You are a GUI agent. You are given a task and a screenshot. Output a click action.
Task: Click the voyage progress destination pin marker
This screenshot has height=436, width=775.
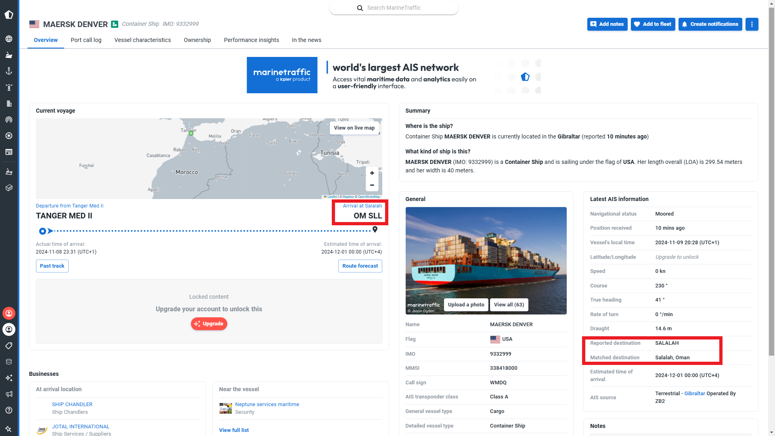coord(375,229)
